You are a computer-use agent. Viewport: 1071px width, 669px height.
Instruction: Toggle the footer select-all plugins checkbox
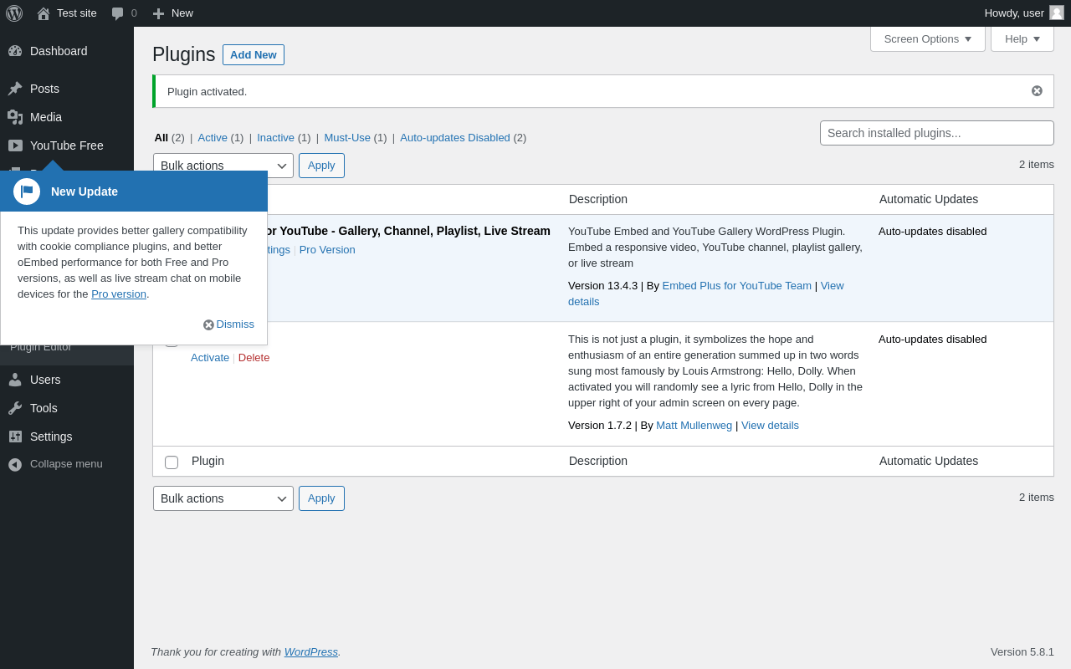[172, 462]
